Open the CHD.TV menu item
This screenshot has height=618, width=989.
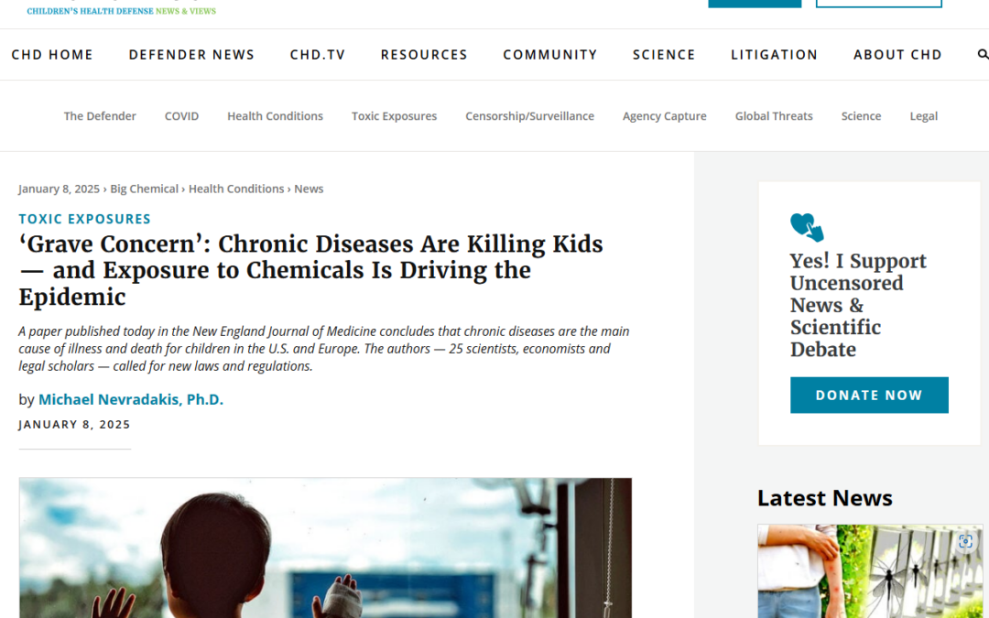317,54
